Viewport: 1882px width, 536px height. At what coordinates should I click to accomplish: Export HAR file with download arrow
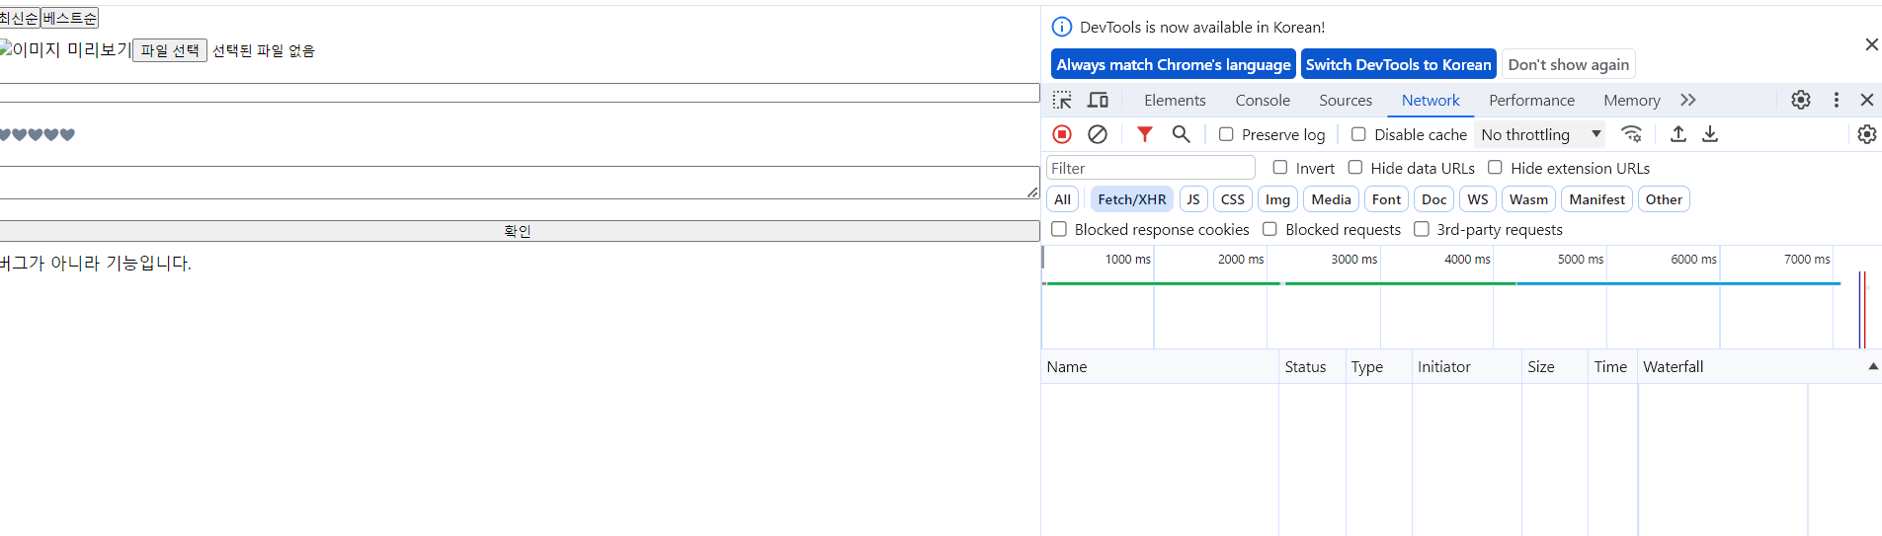[1710, 134]
